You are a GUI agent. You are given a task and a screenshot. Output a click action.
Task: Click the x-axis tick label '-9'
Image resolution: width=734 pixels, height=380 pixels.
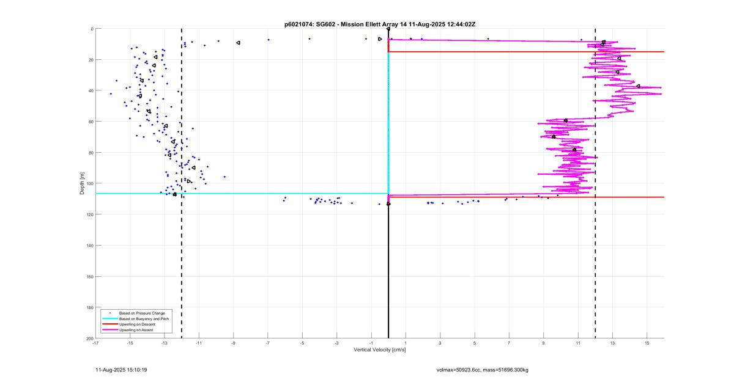click(x=233, y=343)
